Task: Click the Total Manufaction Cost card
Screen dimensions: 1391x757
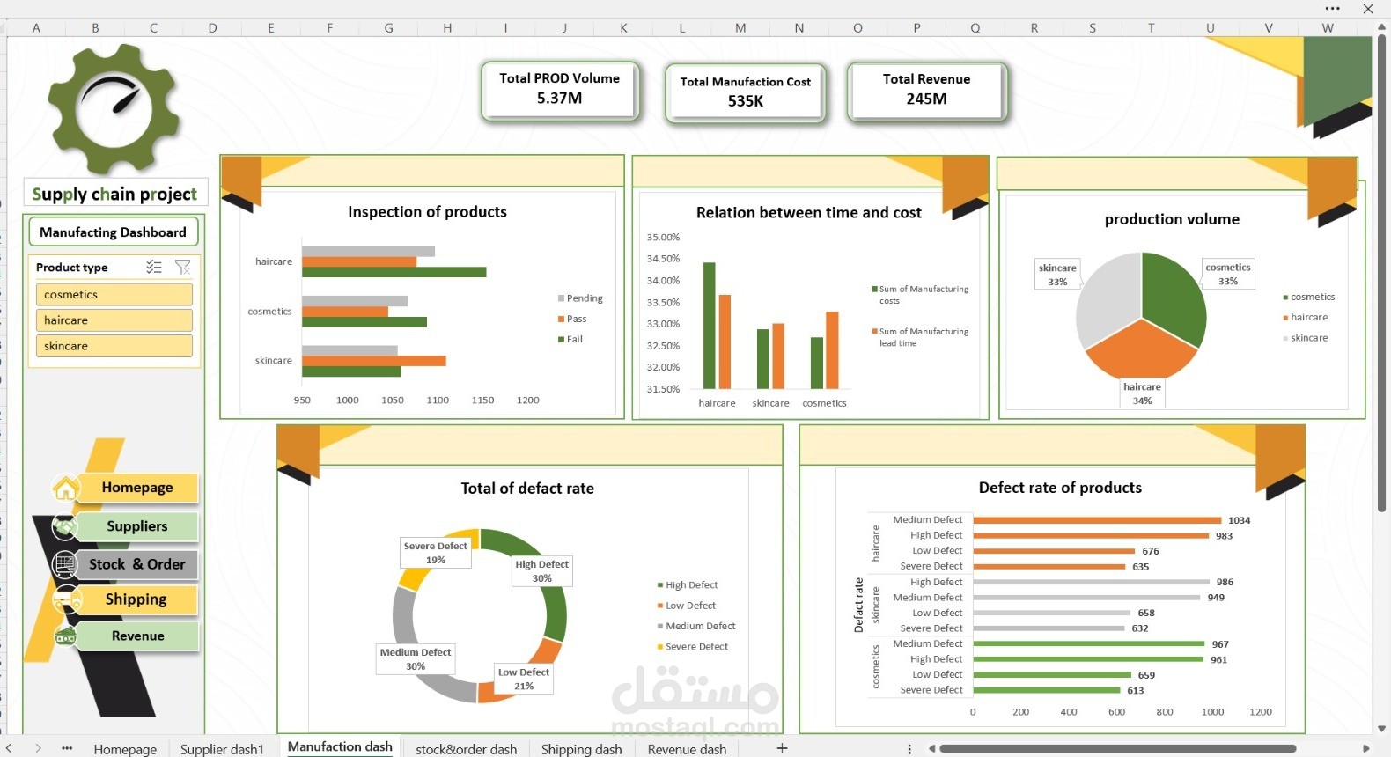Action: coord(746,92)
